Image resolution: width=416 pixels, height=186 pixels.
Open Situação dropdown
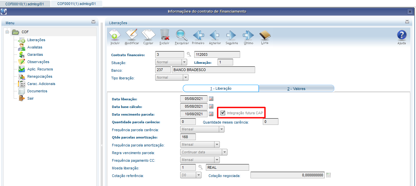tap(184, 62)
